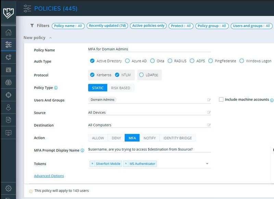Select Azure AD auth type
274x199 pixels.
pyautogui.click(x=127, y=61)
